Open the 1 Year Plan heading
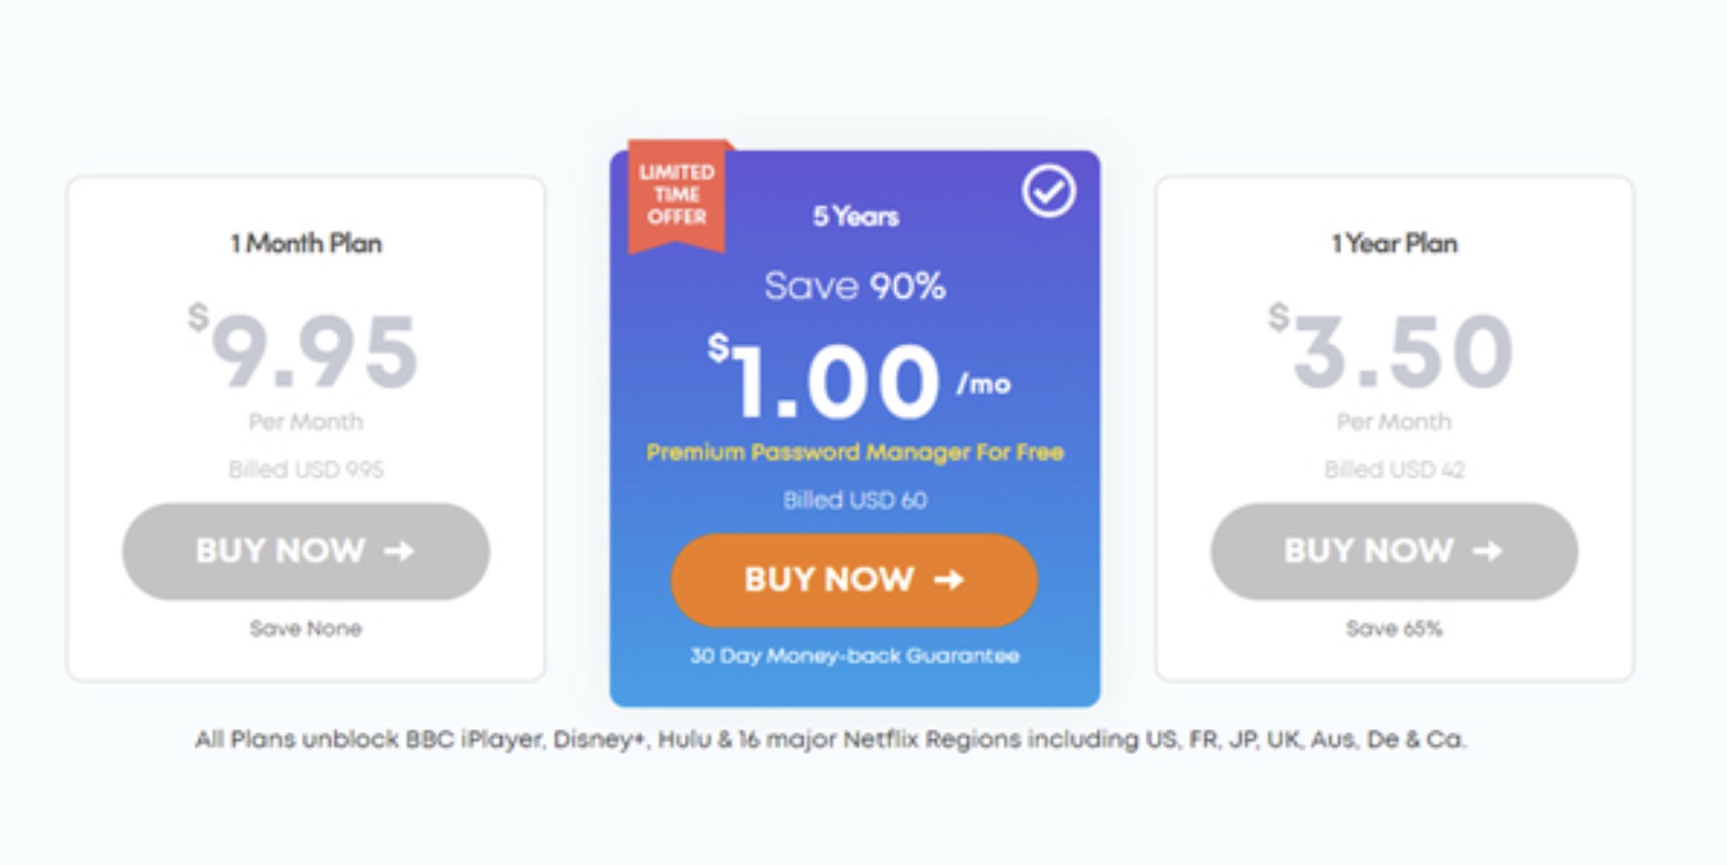 click(x=1393, y=243)
